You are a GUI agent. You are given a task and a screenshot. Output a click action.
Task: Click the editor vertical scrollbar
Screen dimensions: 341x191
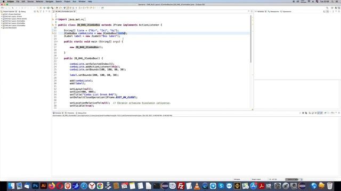251,39
